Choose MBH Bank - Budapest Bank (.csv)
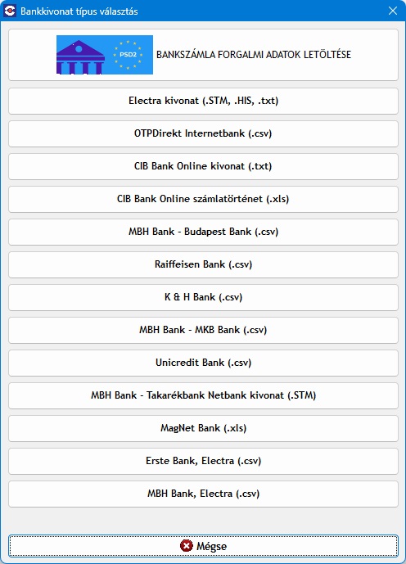Image resolution: width=406 pixels, height=564 pixels. coord(203,232)
